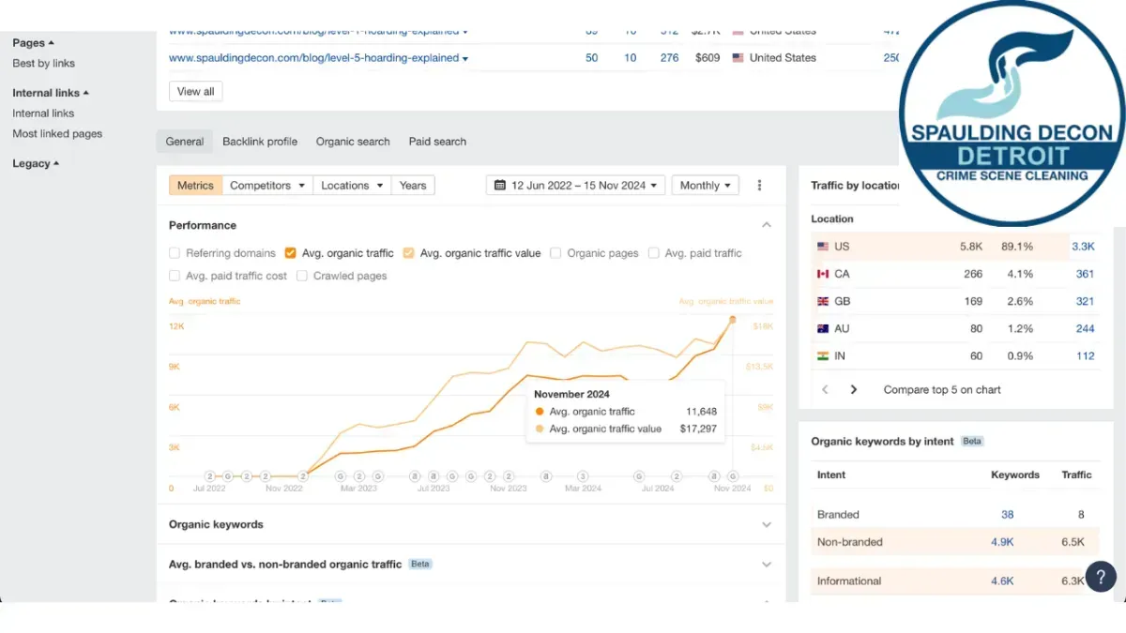The image size is (1126, 633).
Task: Click the Canada flag icon in location list
Action: (823, 274)
